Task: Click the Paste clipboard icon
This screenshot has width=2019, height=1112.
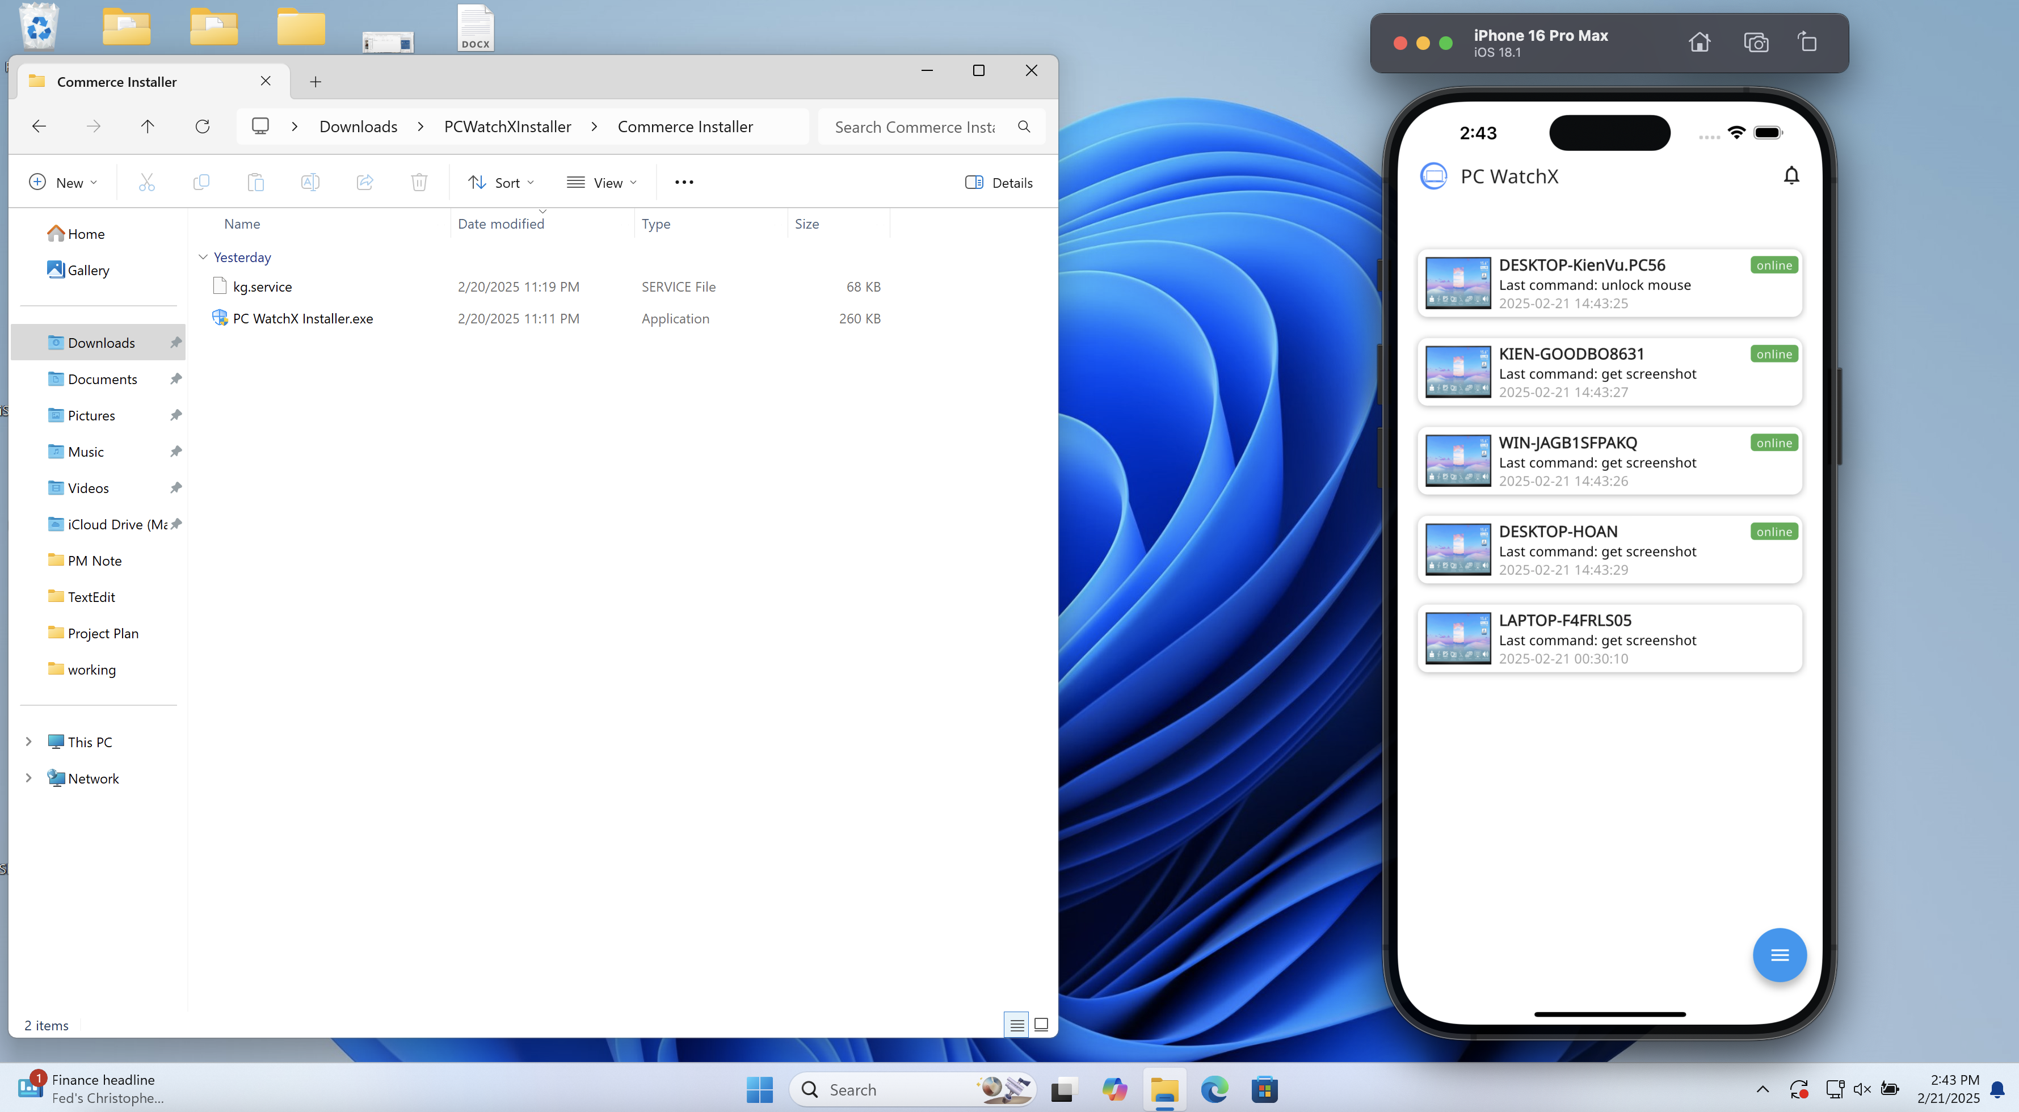Action: tap(255, 183)
